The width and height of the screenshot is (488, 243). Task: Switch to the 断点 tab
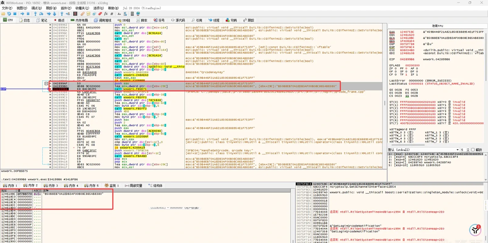pos(59,20)
